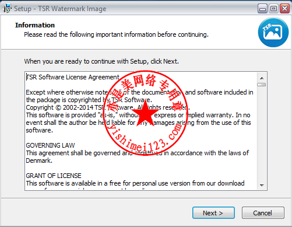Click the 'yishimei123.com' text on red stamp
Image resolution: width=292 pixels, height=227 pixels.
click(145, 137)
